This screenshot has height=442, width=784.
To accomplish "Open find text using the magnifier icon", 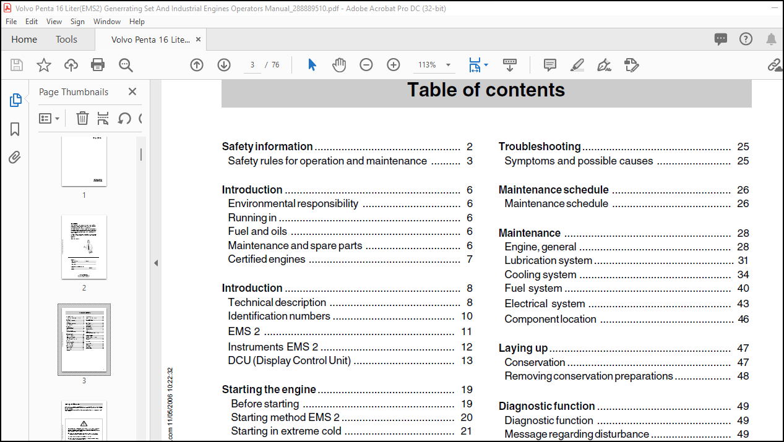I will pyautogui.click(x=126, y=65).
